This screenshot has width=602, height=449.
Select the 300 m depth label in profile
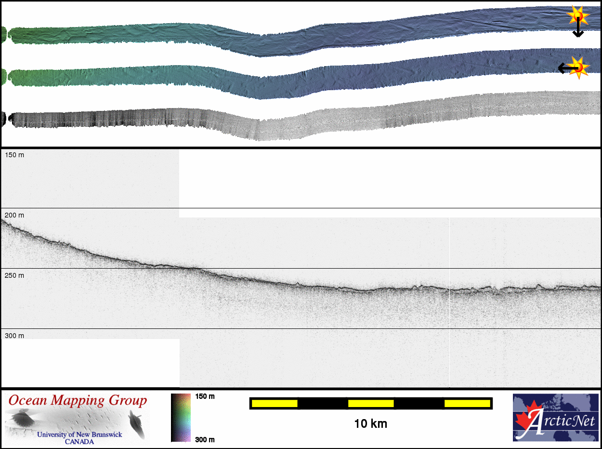click(x=14, y=336)
